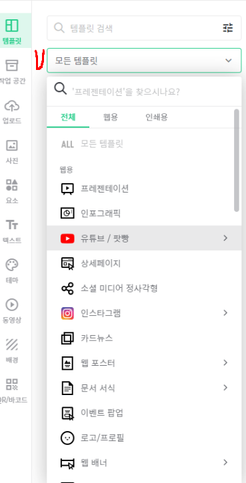Click the magnifier icon in 템플릿 검색 field
Screen dimensions: 246x483
coord(59,28)
